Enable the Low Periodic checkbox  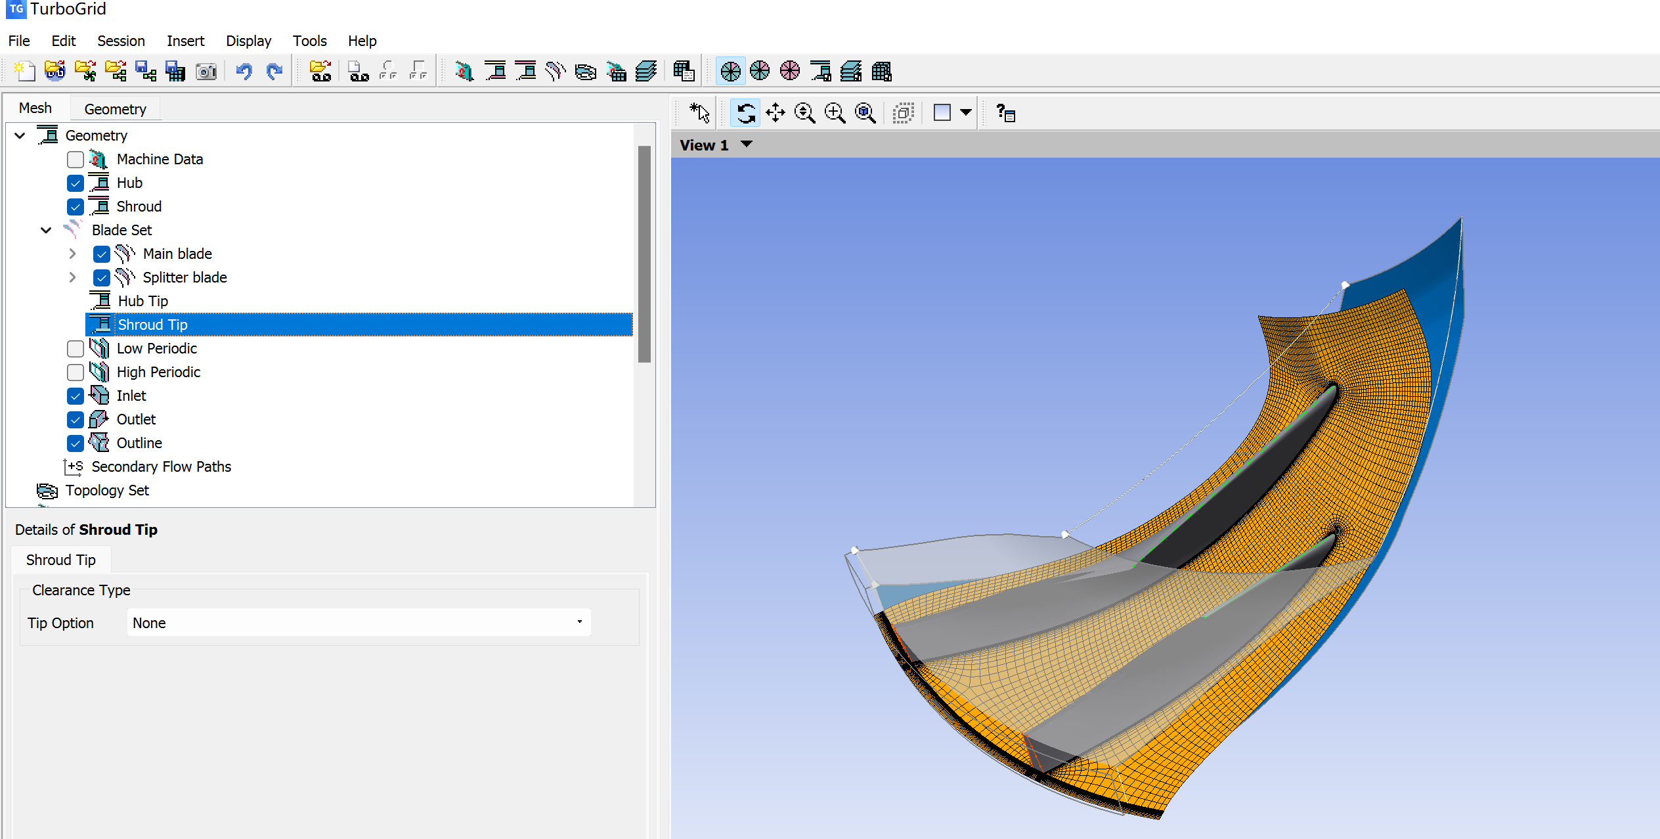pyautogui.click(x=76, y=349)
